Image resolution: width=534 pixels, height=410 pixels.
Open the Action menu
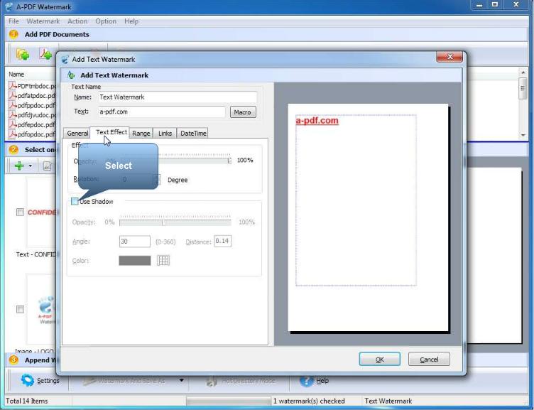pyautogui.click(x=77, y=21)
